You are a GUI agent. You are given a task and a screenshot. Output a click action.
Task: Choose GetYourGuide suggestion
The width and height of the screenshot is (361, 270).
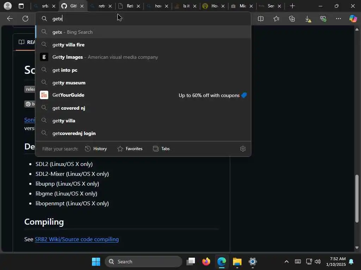coord(143,95)
